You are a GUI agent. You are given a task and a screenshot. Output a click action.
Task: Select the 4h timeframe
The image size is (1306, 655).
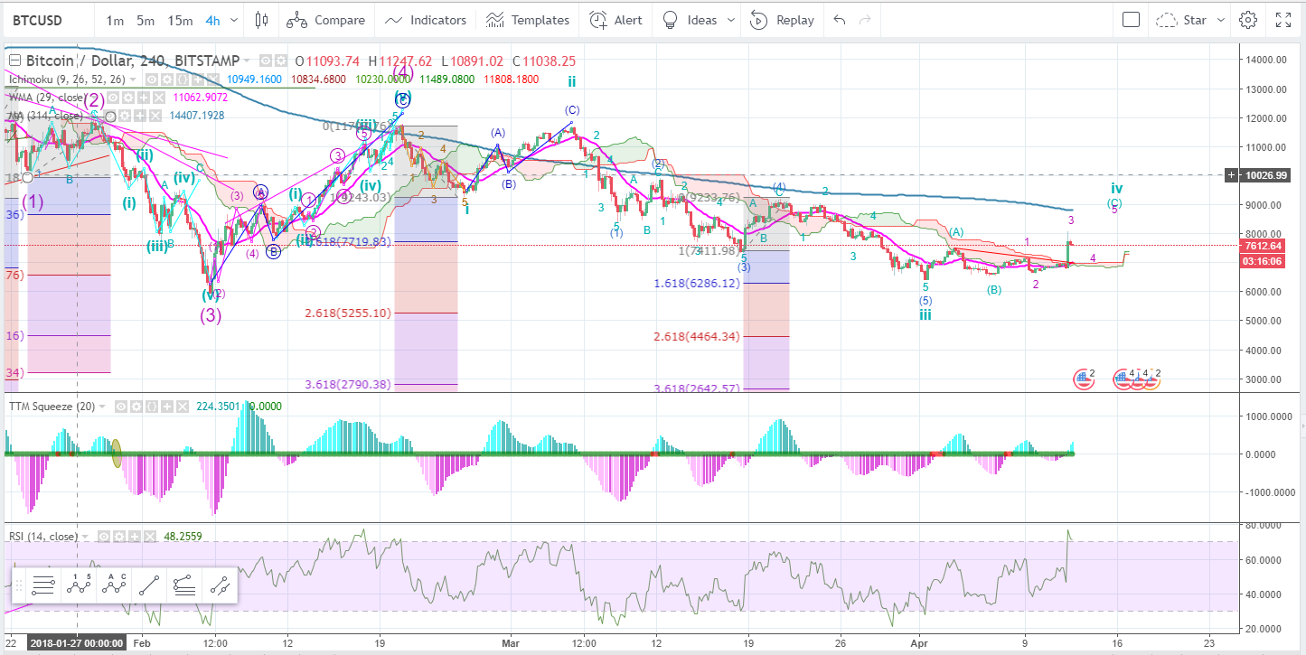click(212, 20)
